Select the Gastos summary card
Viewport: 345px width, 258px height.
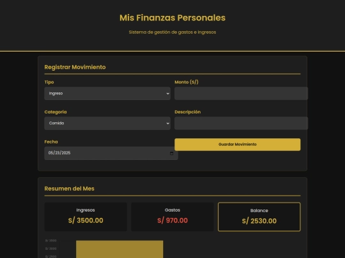pos(172,217)
